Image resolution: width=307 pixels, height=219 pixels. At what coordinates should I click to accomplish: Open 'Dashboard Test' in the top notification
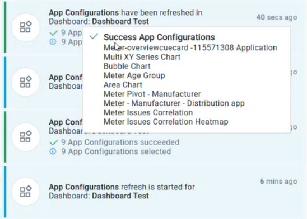coord(120,21)
